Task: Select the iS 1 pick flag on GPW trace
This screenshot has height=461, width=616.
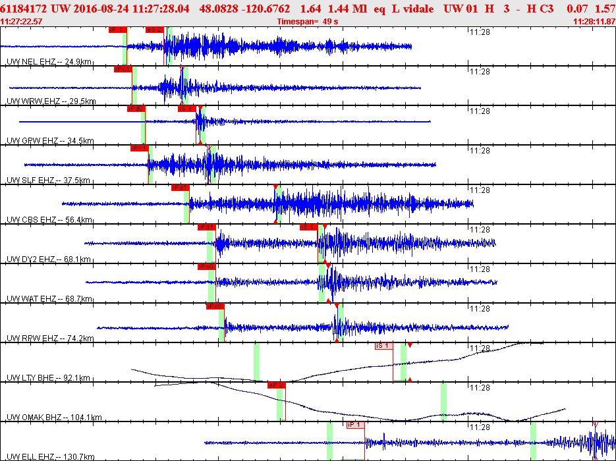Action: [186, 109]
